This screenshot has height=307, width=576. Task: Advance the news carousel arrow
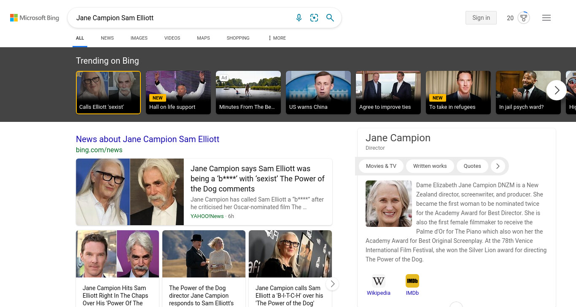tap(332, 284)
